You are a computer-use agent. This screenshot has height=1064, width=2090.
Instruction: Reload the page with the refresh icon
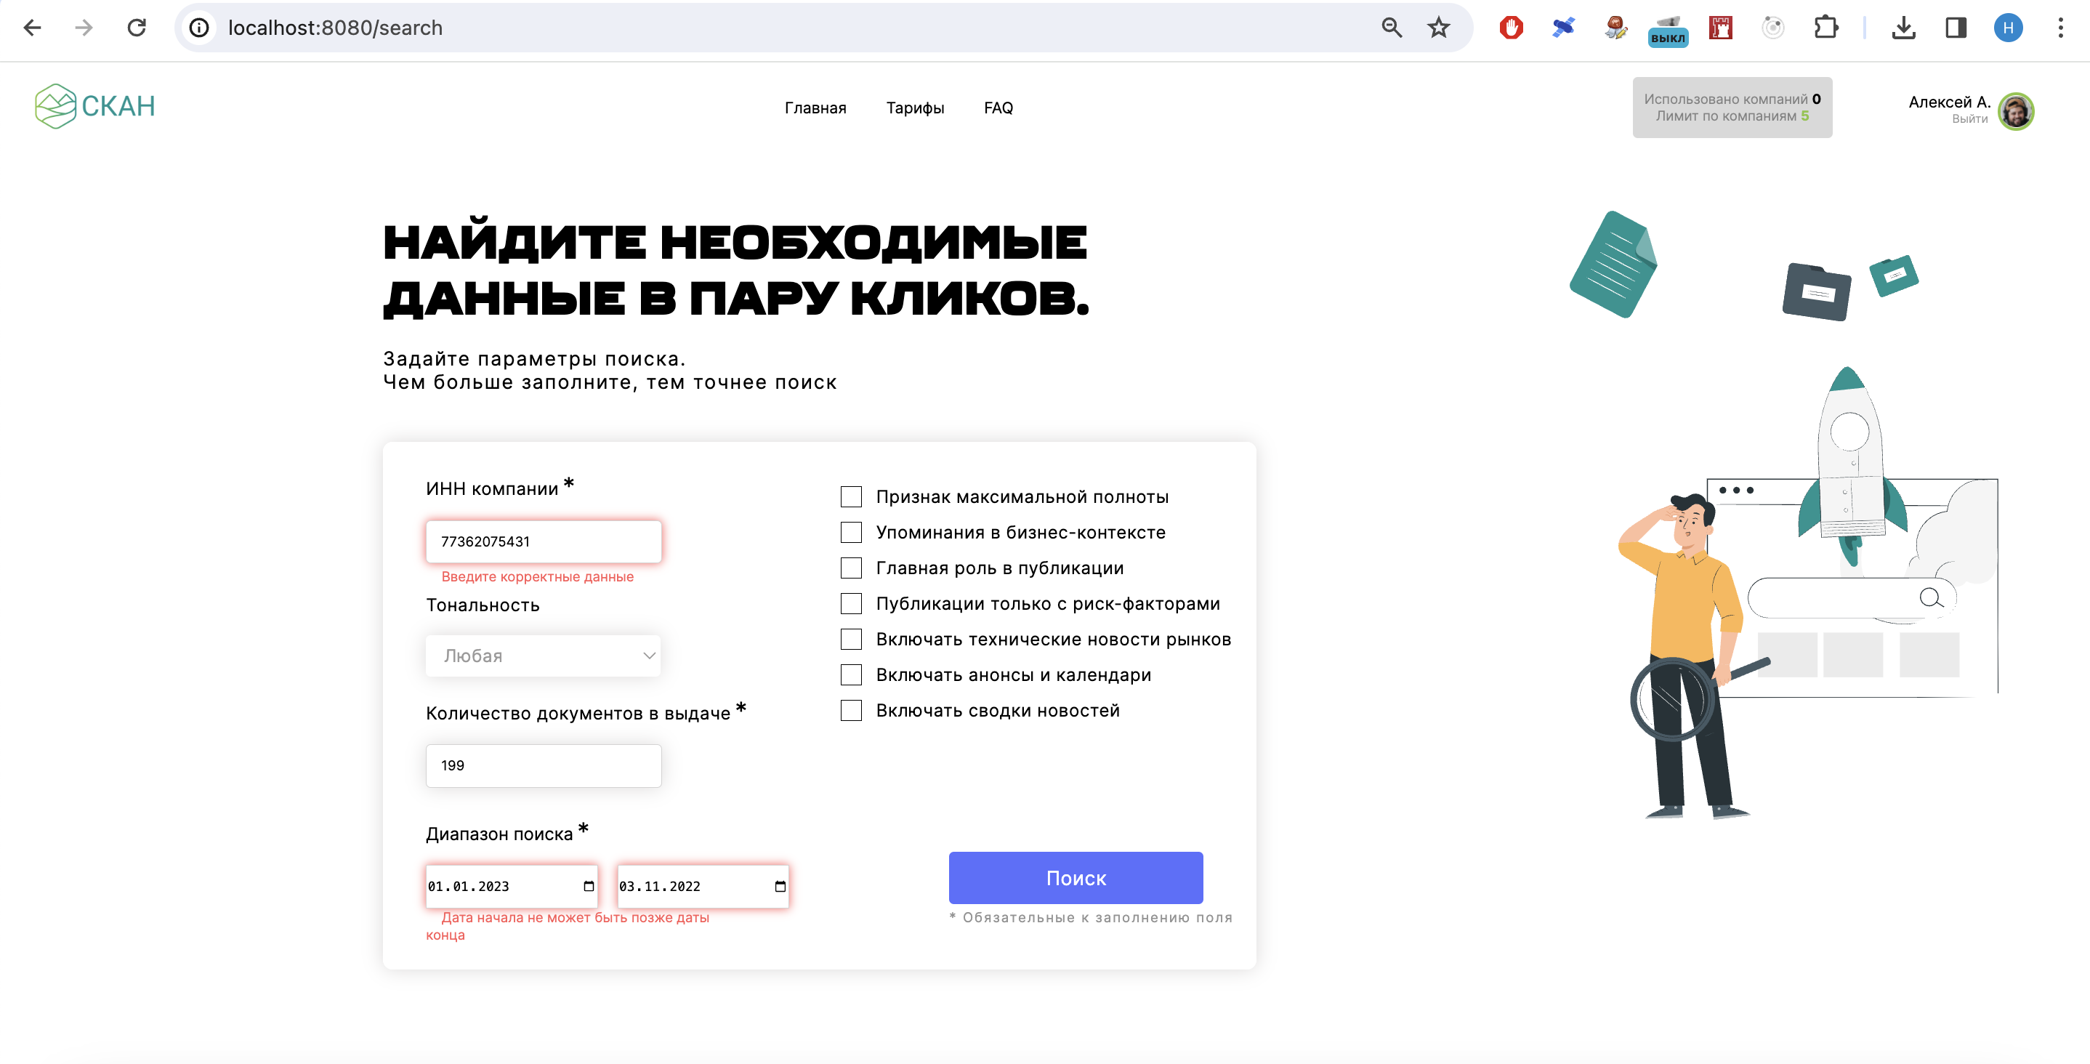coord(137,28)
